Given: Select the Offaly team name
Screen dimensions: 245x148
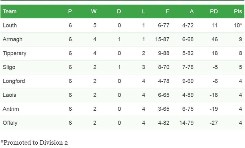Looking at the screenshot, I should (10, 123).
